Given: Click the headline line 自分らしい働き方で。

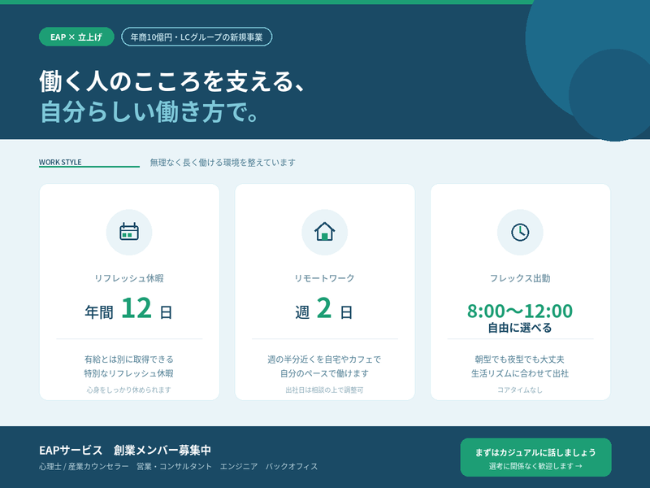Looking at the screenshot, I should [x=150, y=111].
